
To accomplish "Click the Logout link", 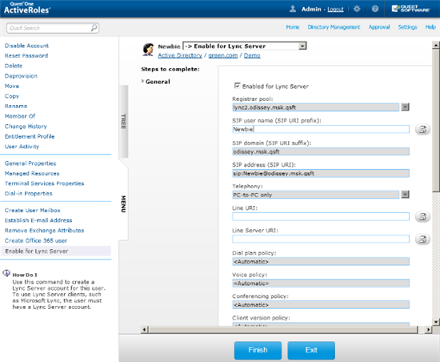I will 335,10.
